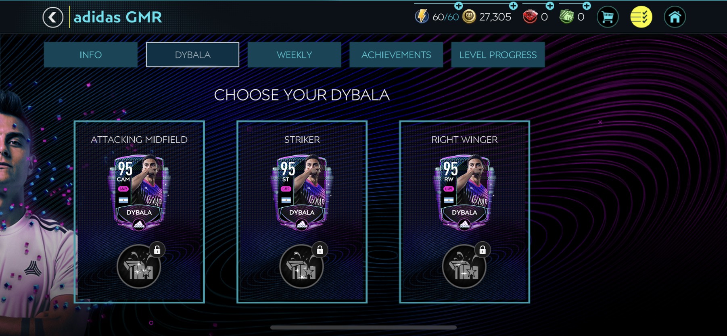
Task: Add coins using plus icon
Action: tap(513, 6)
